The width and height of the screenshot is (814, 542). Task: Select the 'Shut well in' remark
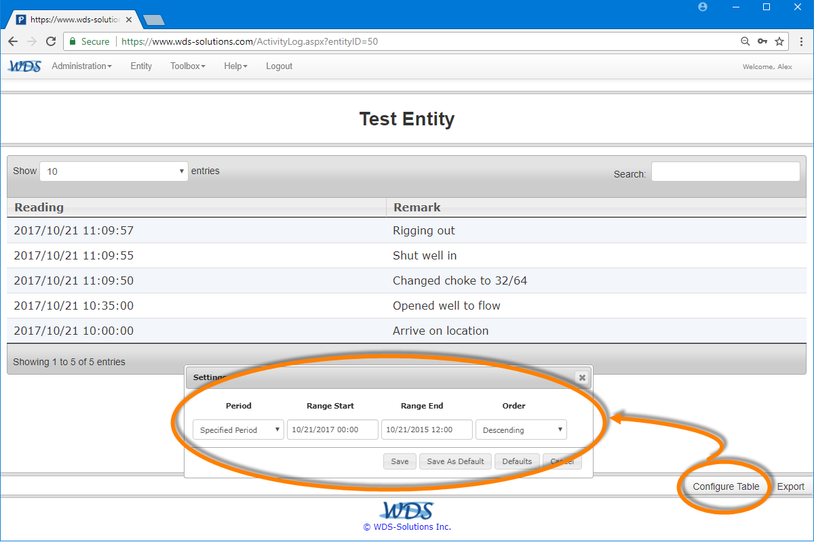pos(425,255)
